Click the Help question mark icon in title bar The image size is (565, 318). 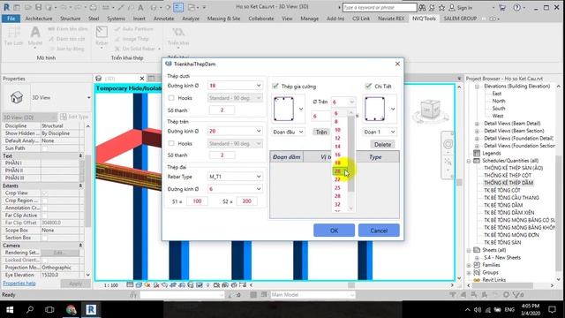pos(516,7)
